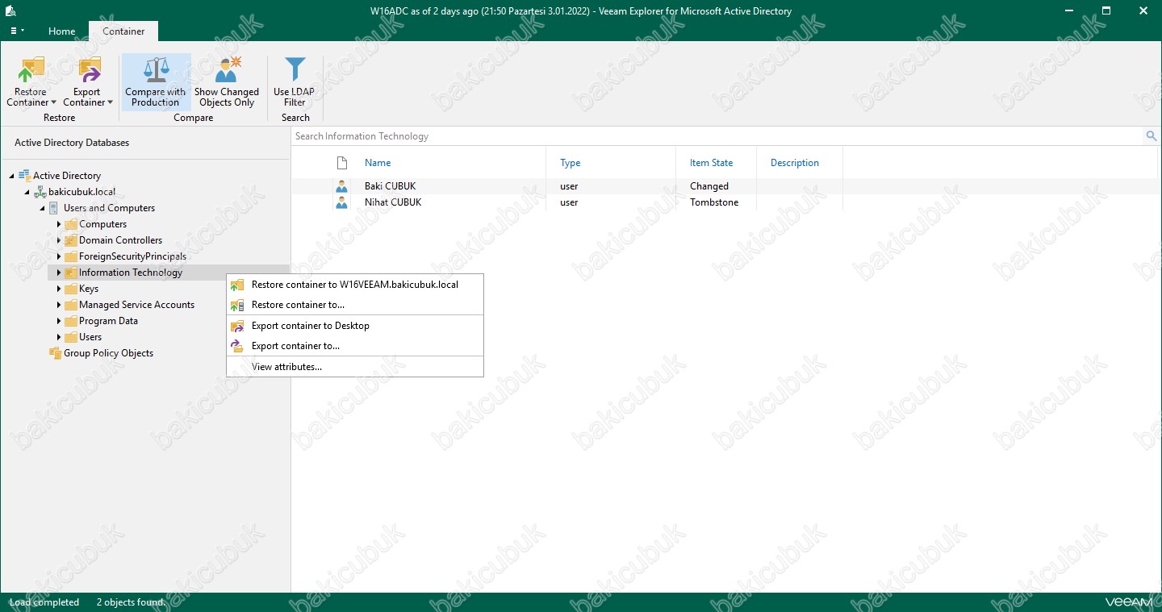1162x612 pixels.
Task: Collapse the Active Directory root node
Action: coord(12,176)
